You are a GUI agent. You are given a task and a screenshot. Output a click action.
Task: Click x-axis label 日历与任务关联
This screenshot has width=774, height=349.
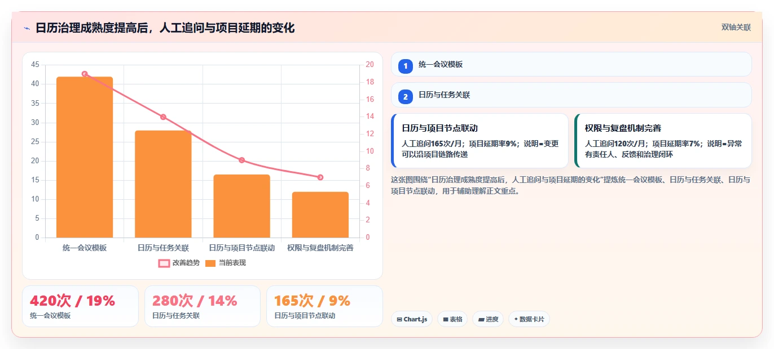(163, 248)
